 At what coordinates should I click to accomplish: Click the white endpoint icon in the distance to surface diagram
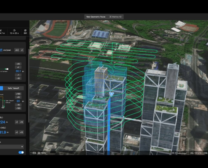point(8,69)
